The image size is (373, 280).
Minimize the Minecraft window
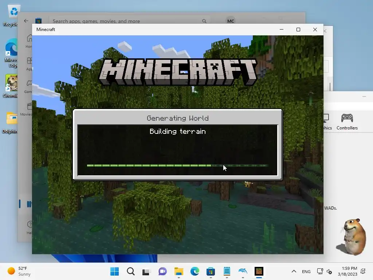[282, 30]
